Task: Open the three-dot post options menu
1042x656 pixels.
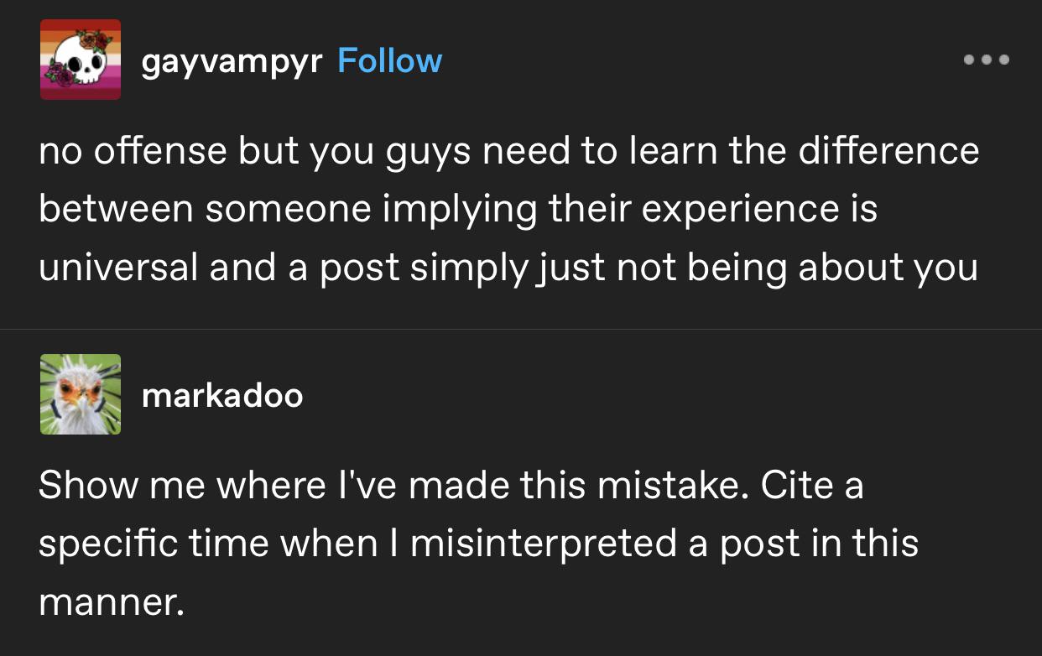Action: [987, 60]
